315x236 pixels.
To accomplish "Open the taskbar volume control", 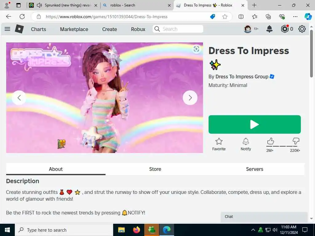I will tap(275, 230).
